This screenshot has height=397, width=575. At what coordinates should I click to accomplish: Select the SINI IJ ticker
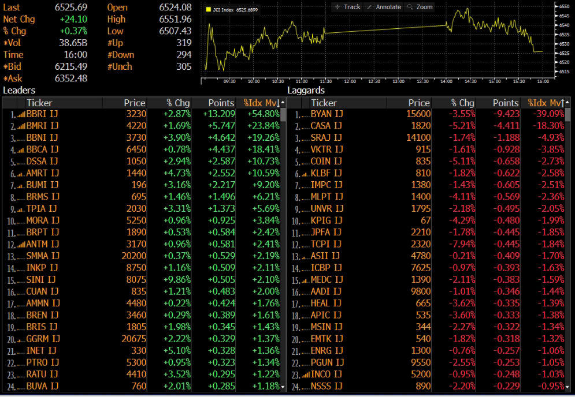pos(40,280)
